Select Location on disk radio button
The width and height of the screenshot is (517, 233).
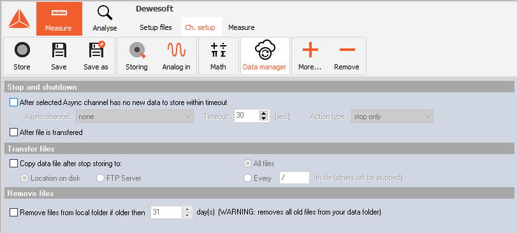(24, 178)
